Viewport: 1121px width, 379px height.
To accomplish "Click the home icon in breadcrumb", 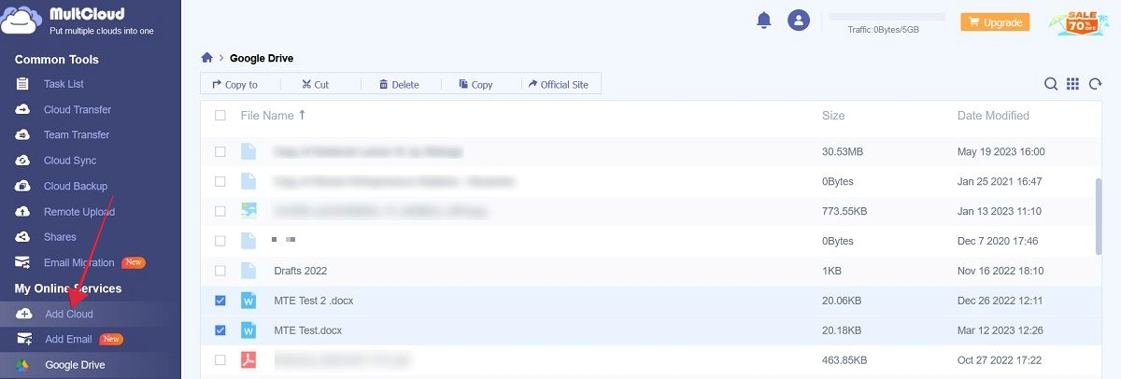I will click(x=207, y=58).
